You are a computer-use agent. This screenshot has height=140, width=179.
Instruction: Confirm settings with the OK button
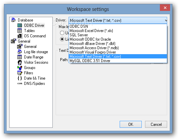click(131, 124)
